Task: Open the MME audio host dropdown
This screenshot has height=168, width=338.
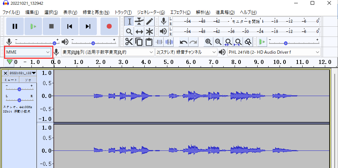Action: click(28, 52)
